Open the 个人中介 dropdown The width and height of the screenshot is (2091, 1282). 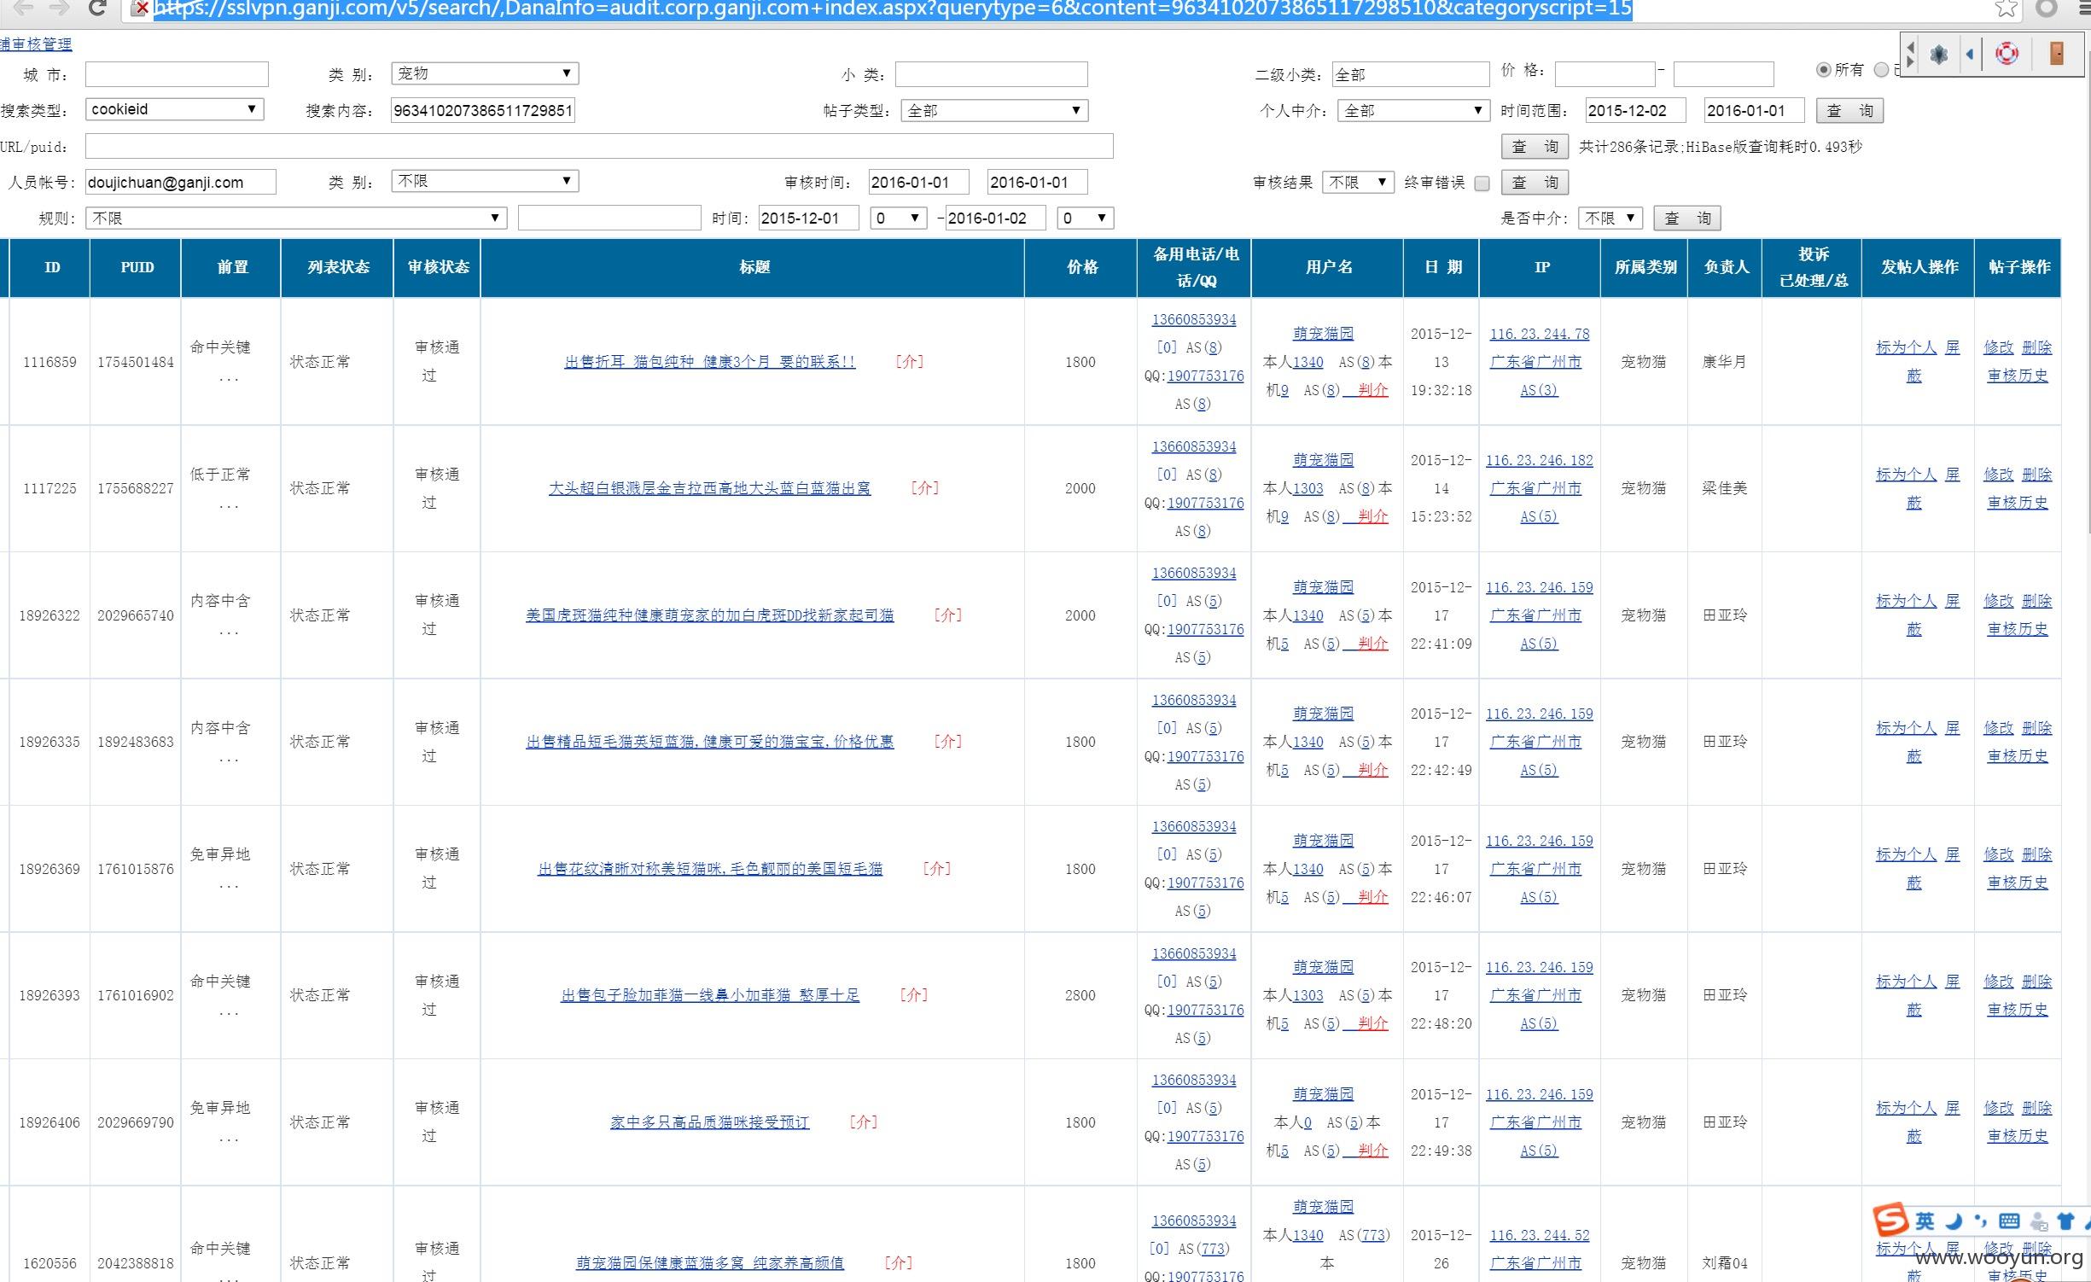[x=1414, y=110]
